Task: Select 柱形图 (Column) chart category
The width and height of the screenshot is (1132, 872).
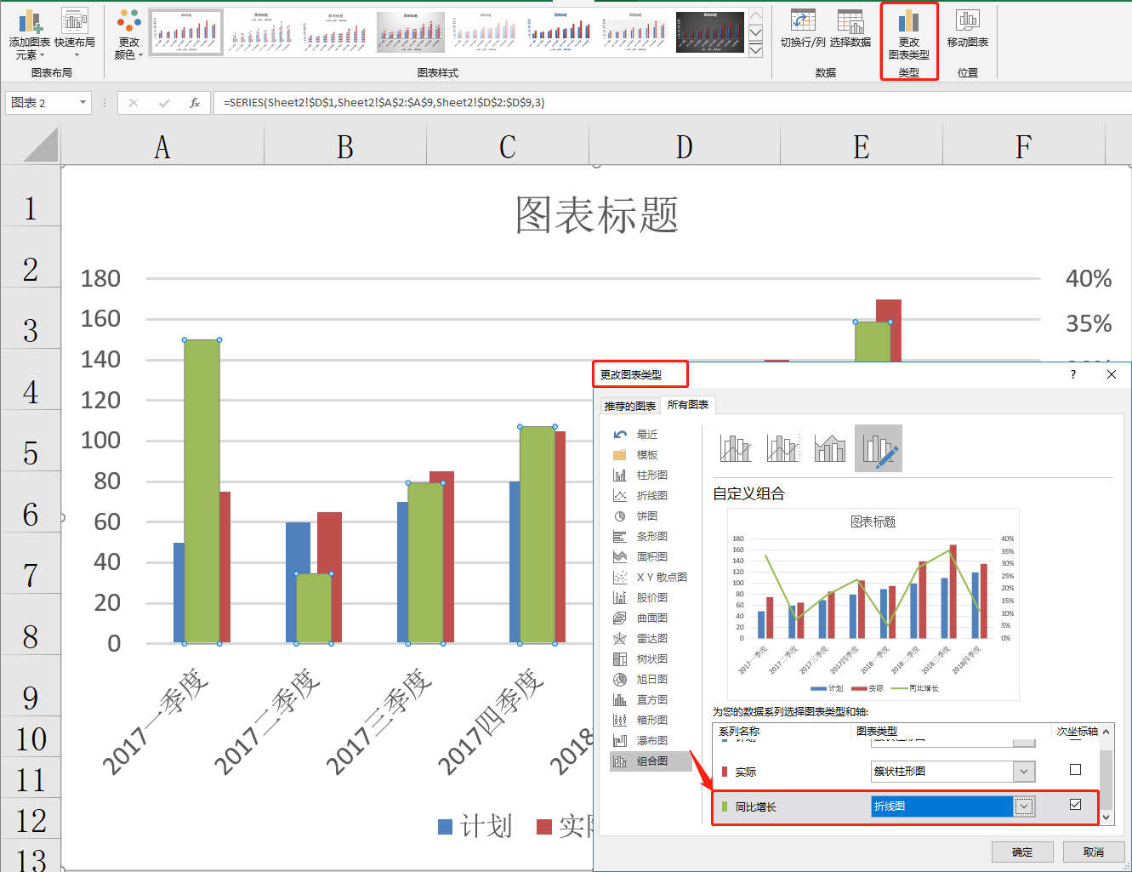Action: click(x=651, y=475)
